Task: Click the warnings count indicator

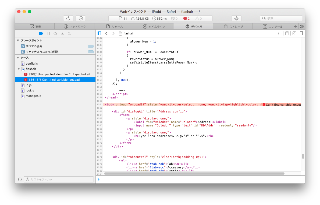Action: pos(198,19)
